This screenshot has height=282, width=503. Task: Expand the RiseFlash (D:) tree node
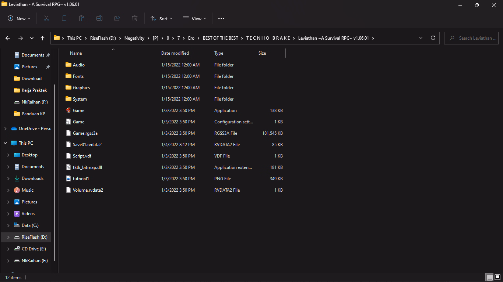pos(8,237)
